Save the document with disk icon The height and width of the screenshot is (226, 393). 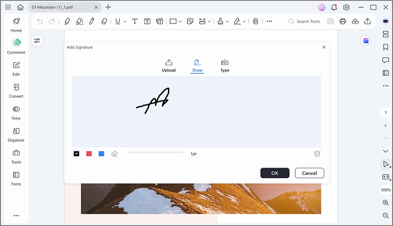pyautogui.click(x=330, y=21)
